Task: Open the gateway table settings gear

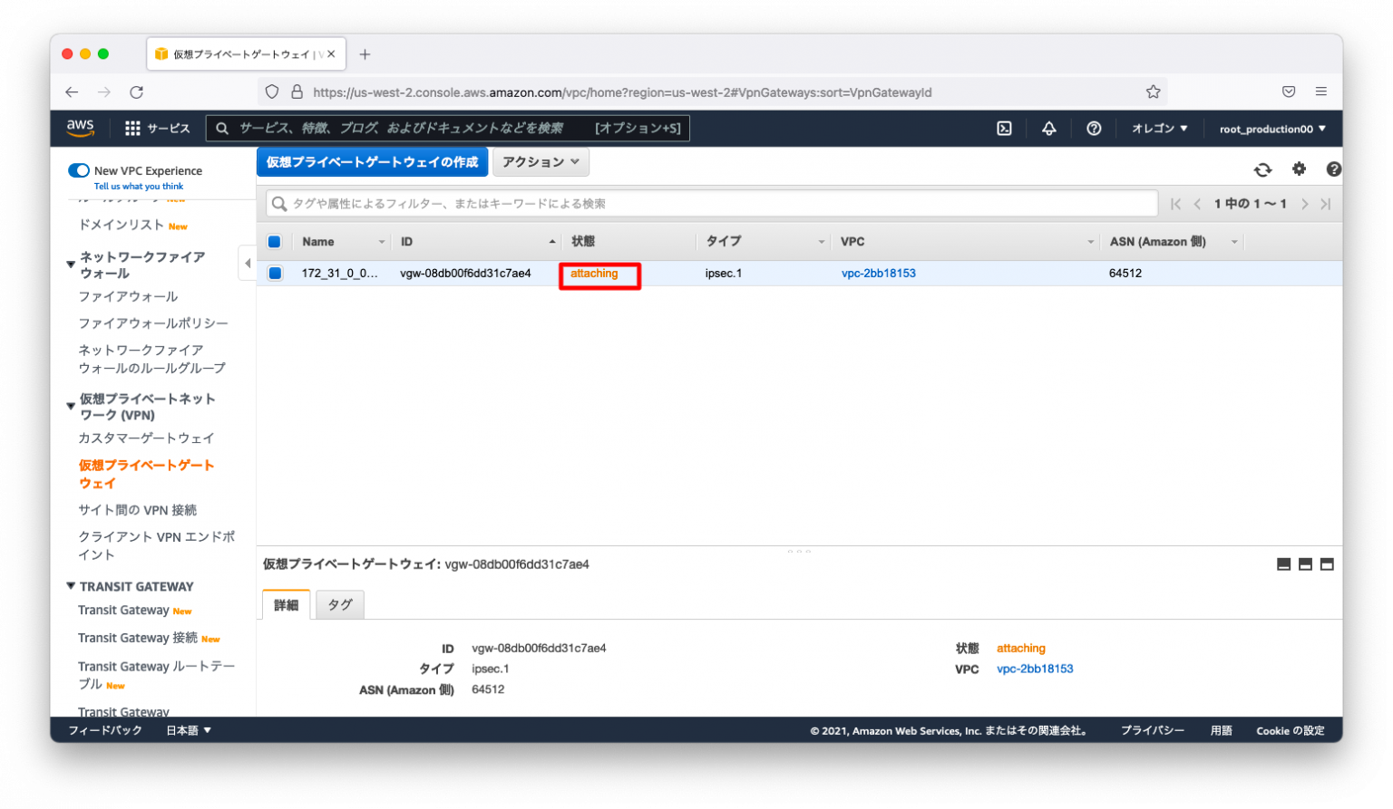Action: pos(1299,169)
